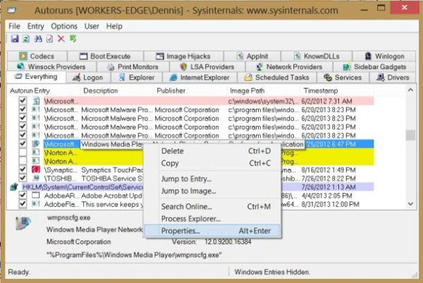Click the Refresh toolbar icon

[x=26, y=39]
